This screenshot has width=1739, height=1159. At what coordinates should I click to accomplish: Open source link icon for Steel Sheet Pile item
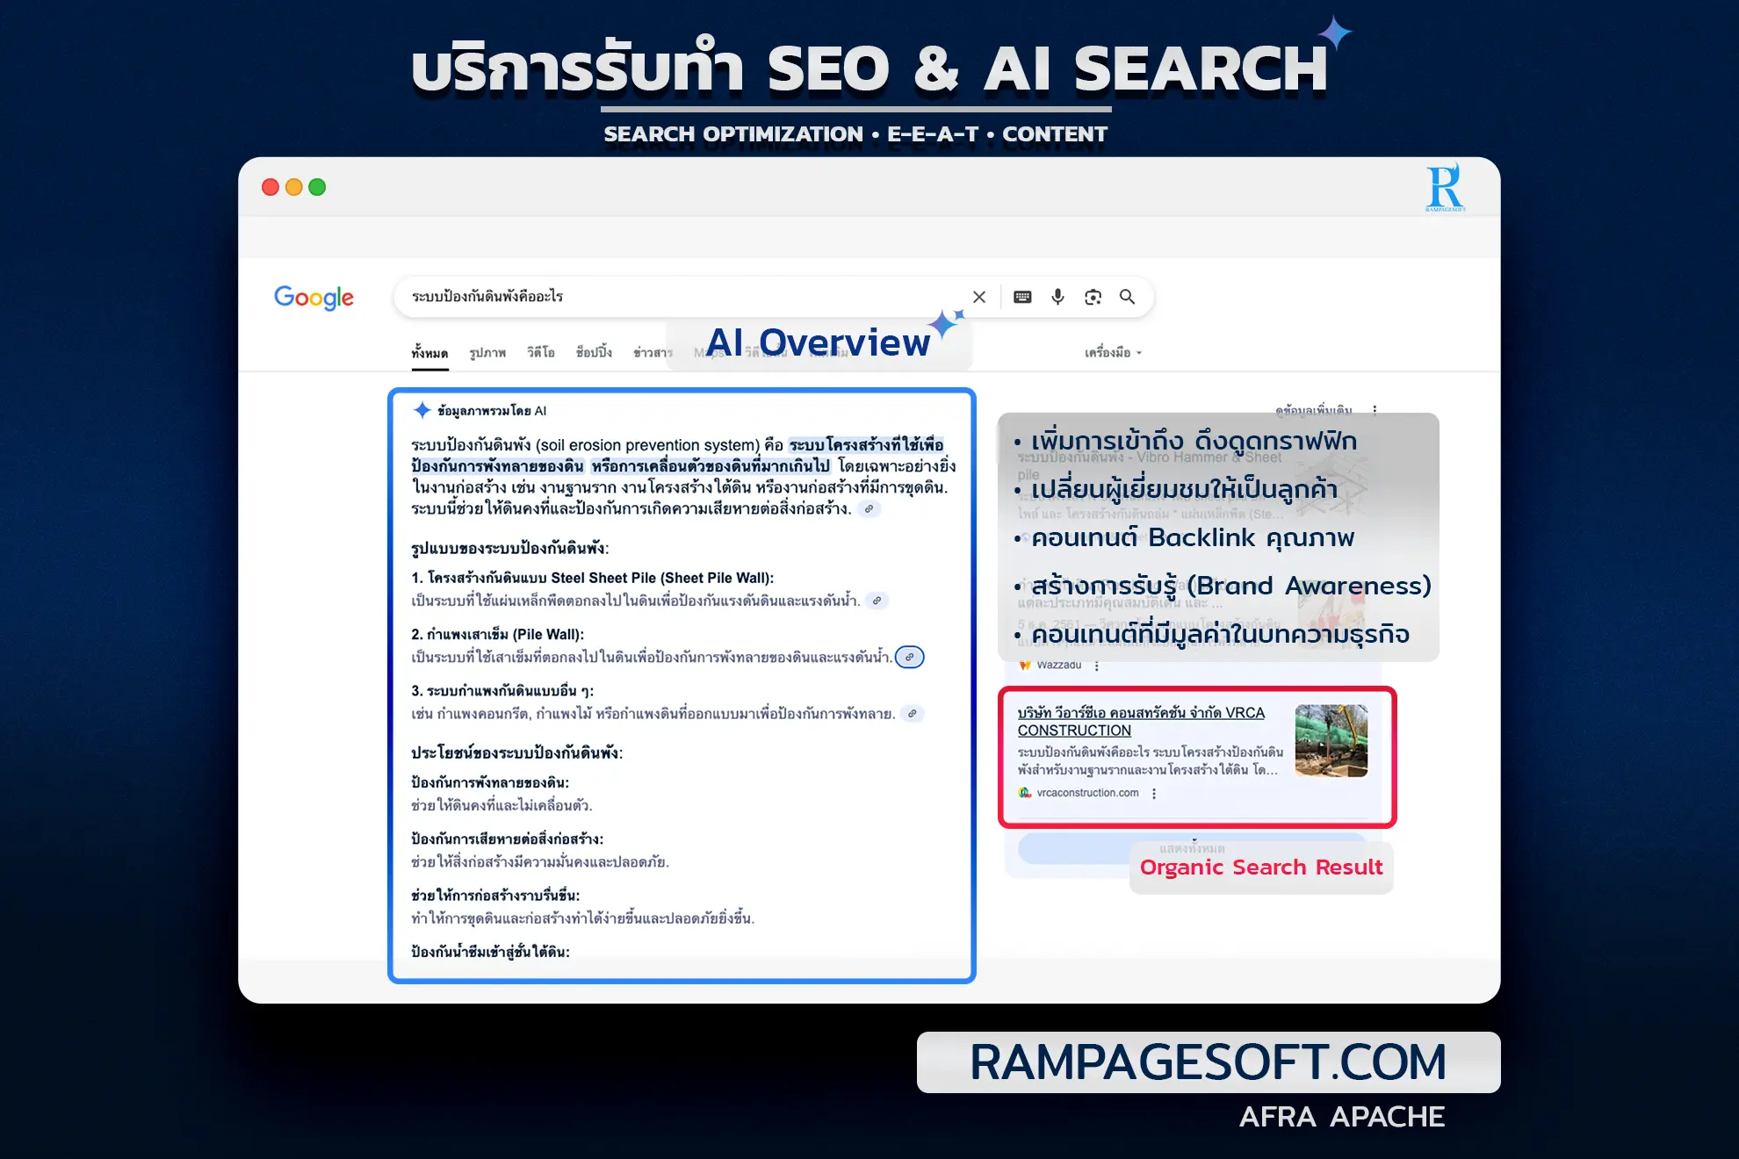[877, 601]
